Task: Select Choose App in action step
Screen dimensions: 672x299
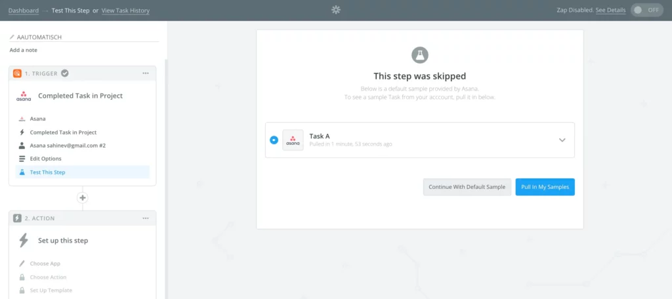Action: (83, 264)
